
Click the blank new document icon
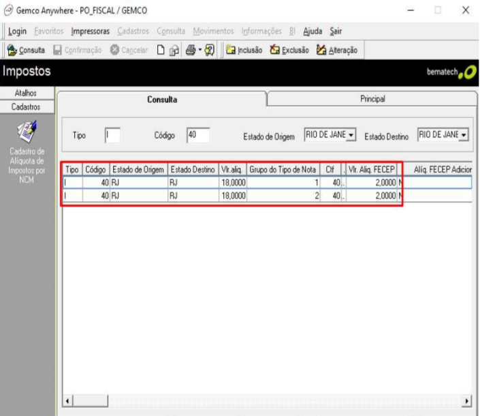coord(161,50)
